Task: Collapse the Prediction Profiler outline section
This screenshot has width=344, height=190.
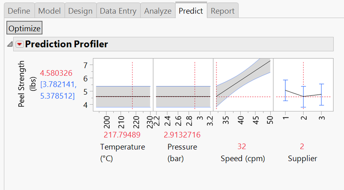Action: [x=10, y=45]
